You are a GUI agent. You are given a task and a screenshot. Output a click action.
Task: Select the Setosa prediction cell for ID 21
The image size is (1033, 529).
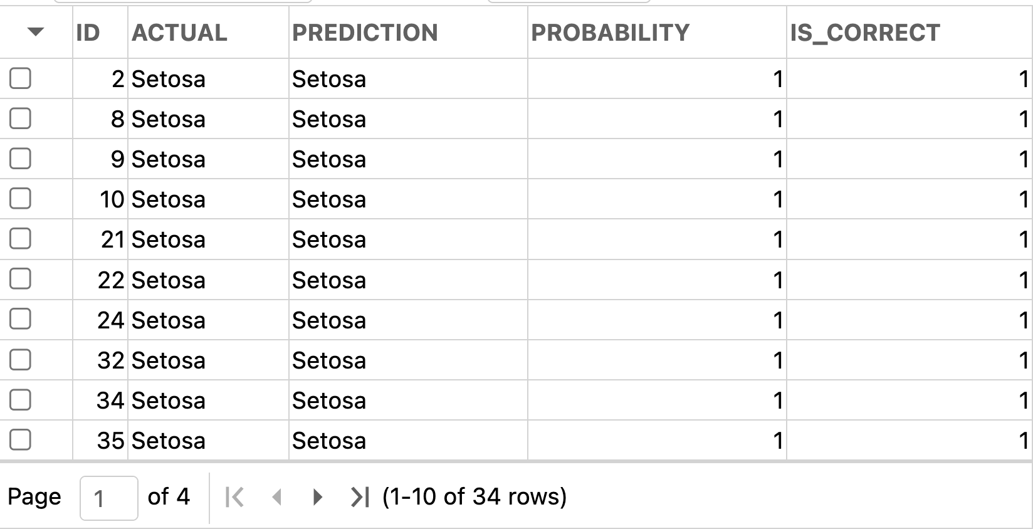[x=408, y=239]
